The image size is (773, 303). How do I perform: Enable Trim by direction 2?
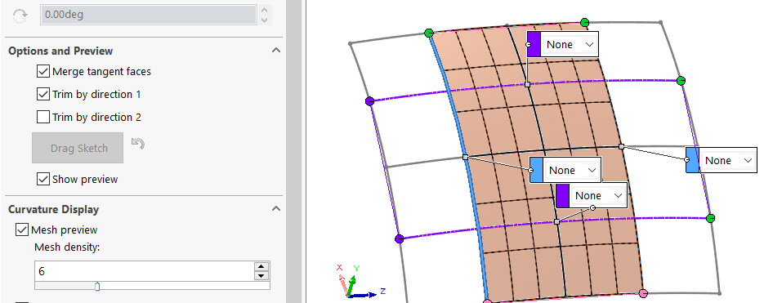point(43,117)
